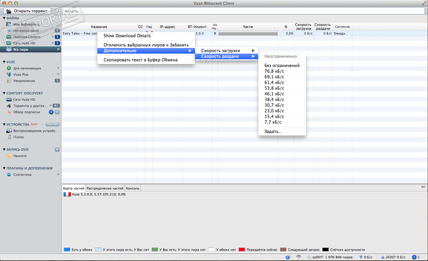
Task: Click Сеть Vuze HD icon under Content Discovery
Action: 9,100
